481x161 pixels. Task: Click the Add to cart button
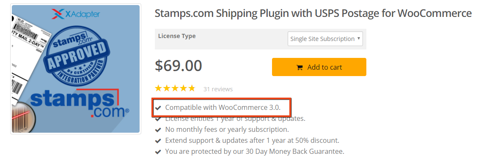click(319, 67)
